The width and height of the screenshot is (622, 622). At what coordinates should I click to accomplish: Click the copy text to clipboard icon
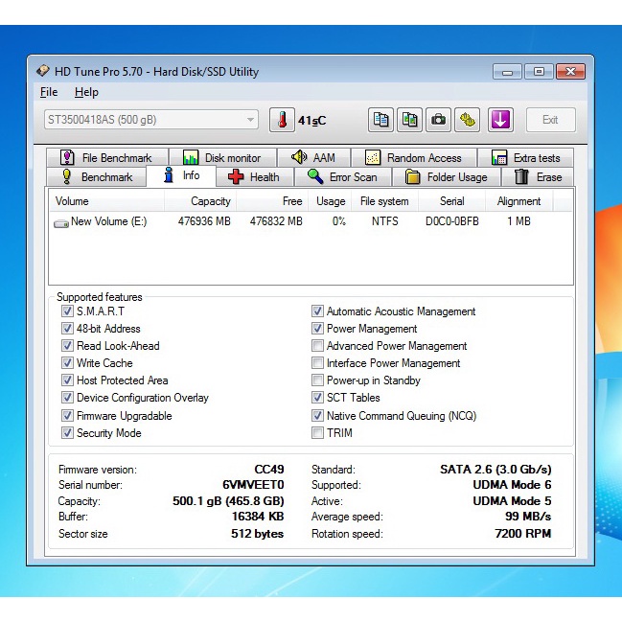tap(381, 120)
